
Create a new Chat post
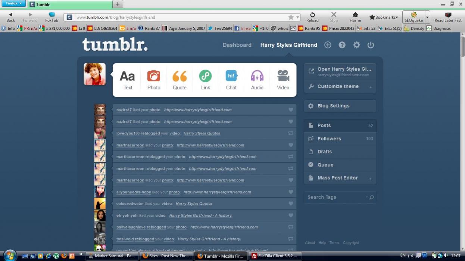[x=231, y=80]
